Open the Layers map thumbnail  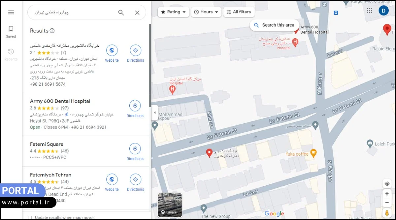(170, 205)
